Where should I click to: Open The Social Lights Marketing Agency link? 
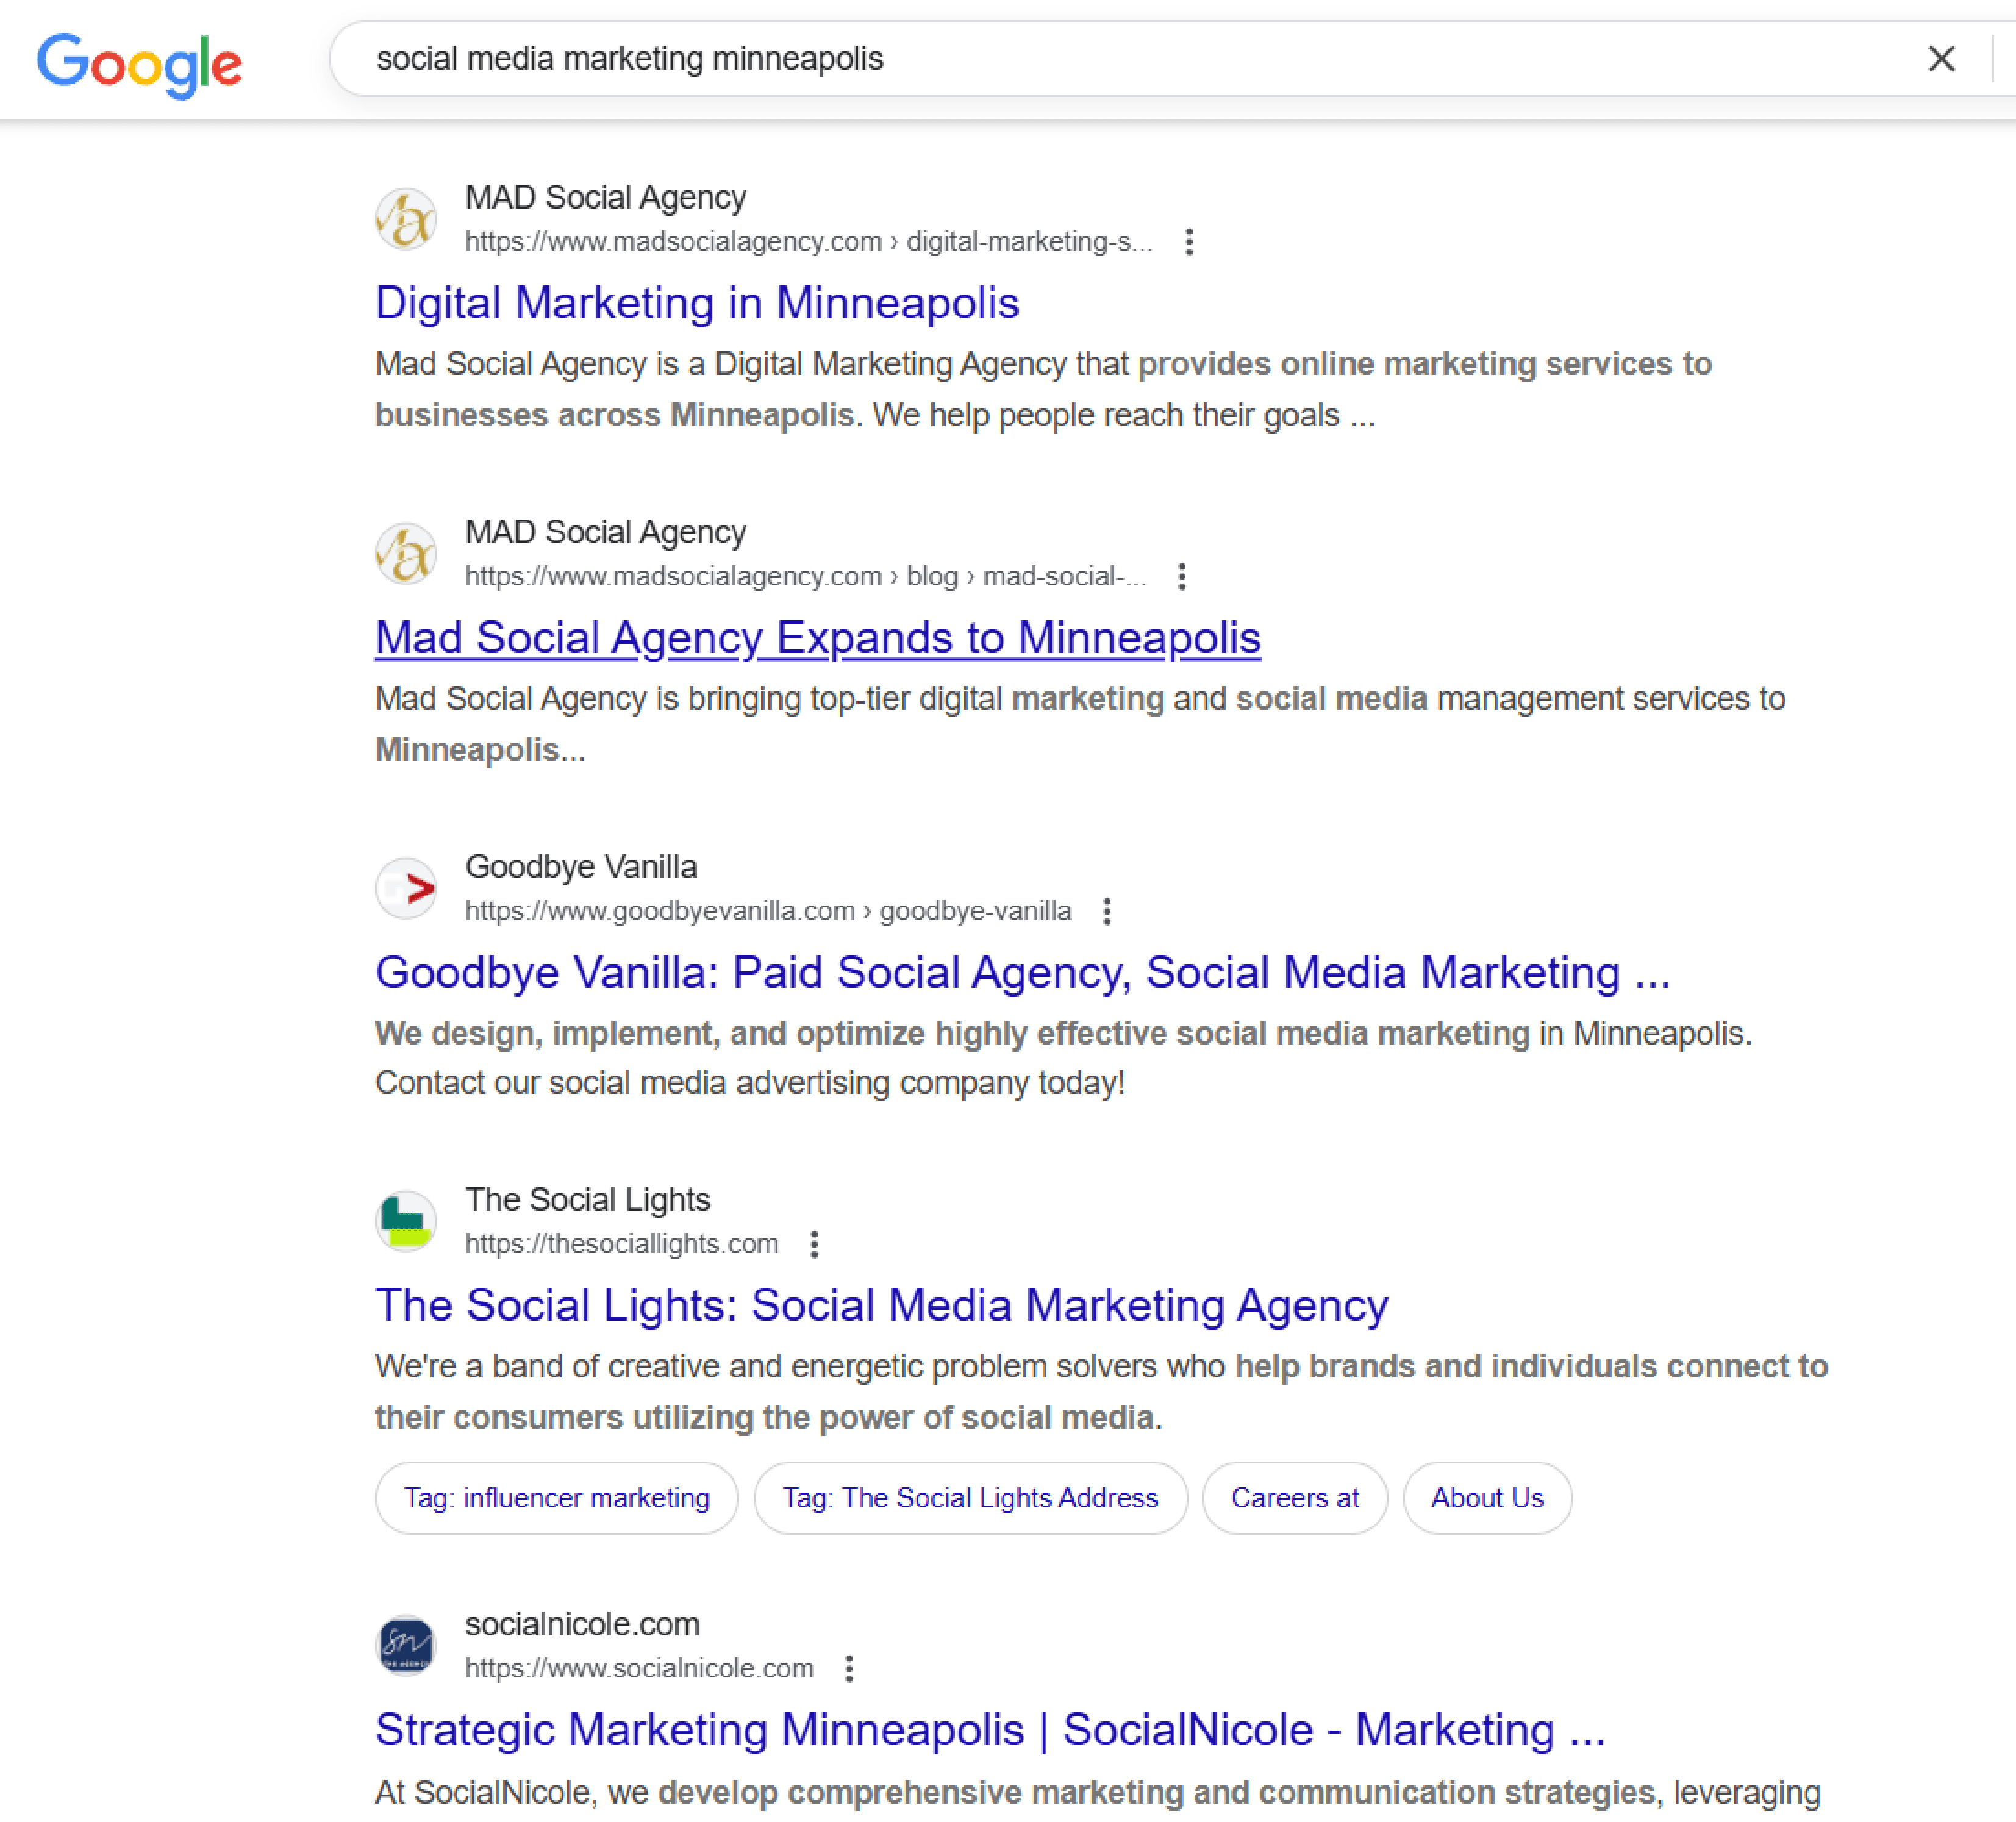click(880, 1305)
